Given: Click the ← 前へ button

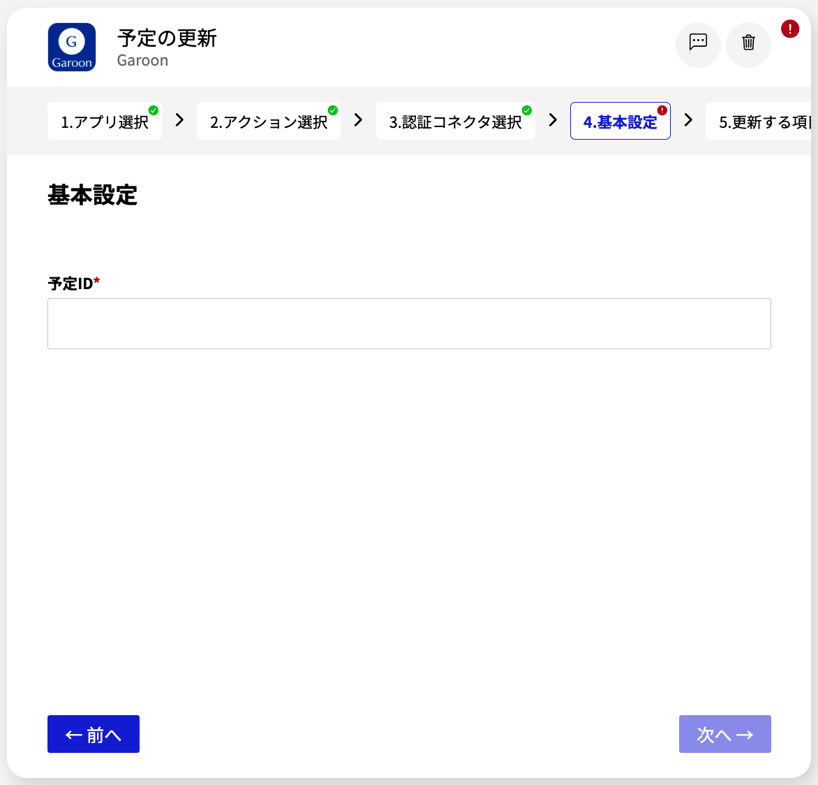Looking at the screenshot, I should pyautogui.click(x=94, y=734).
